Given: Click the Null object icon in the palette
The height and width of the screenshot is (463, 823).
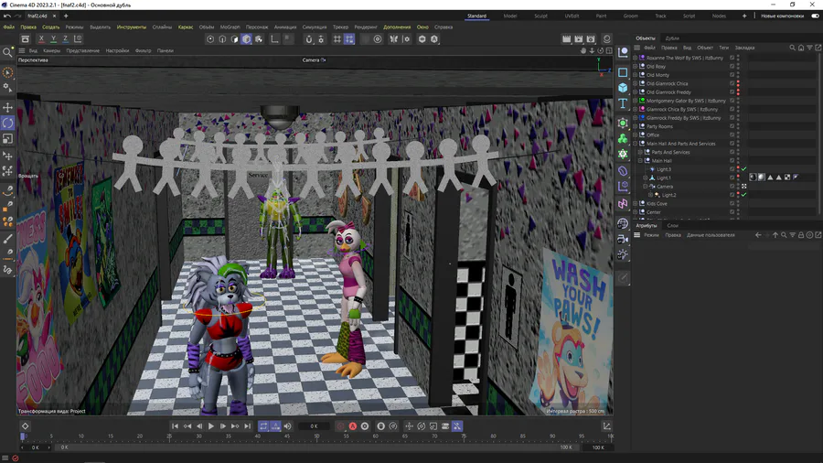Looking at the screenshot, I should tap(623, 52).
